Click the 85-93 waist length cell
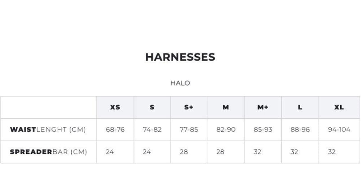This screenshot has height=180, width=361. point(263,130)
